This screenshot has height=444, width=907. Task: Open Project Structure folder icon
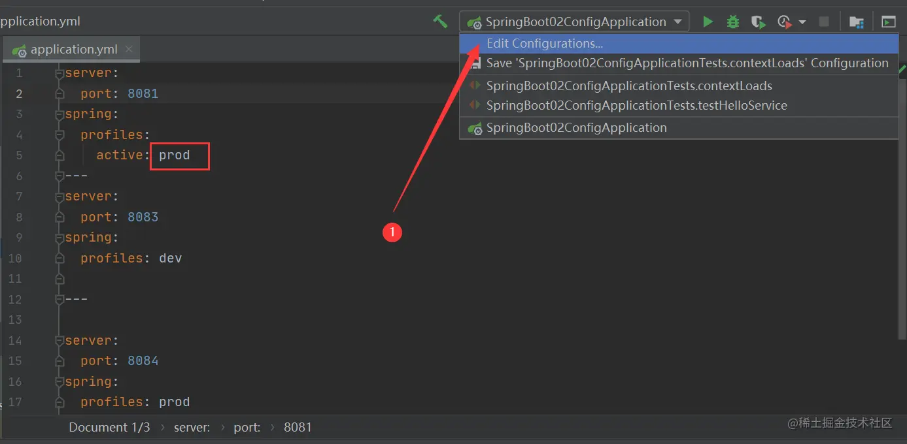[x=856, y=22]
